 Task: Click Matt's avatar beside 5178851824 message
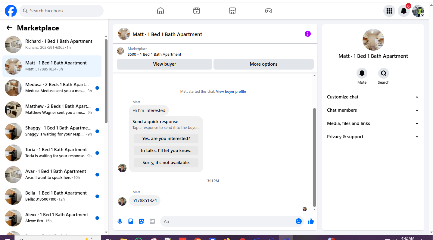(x=122, y=201)
